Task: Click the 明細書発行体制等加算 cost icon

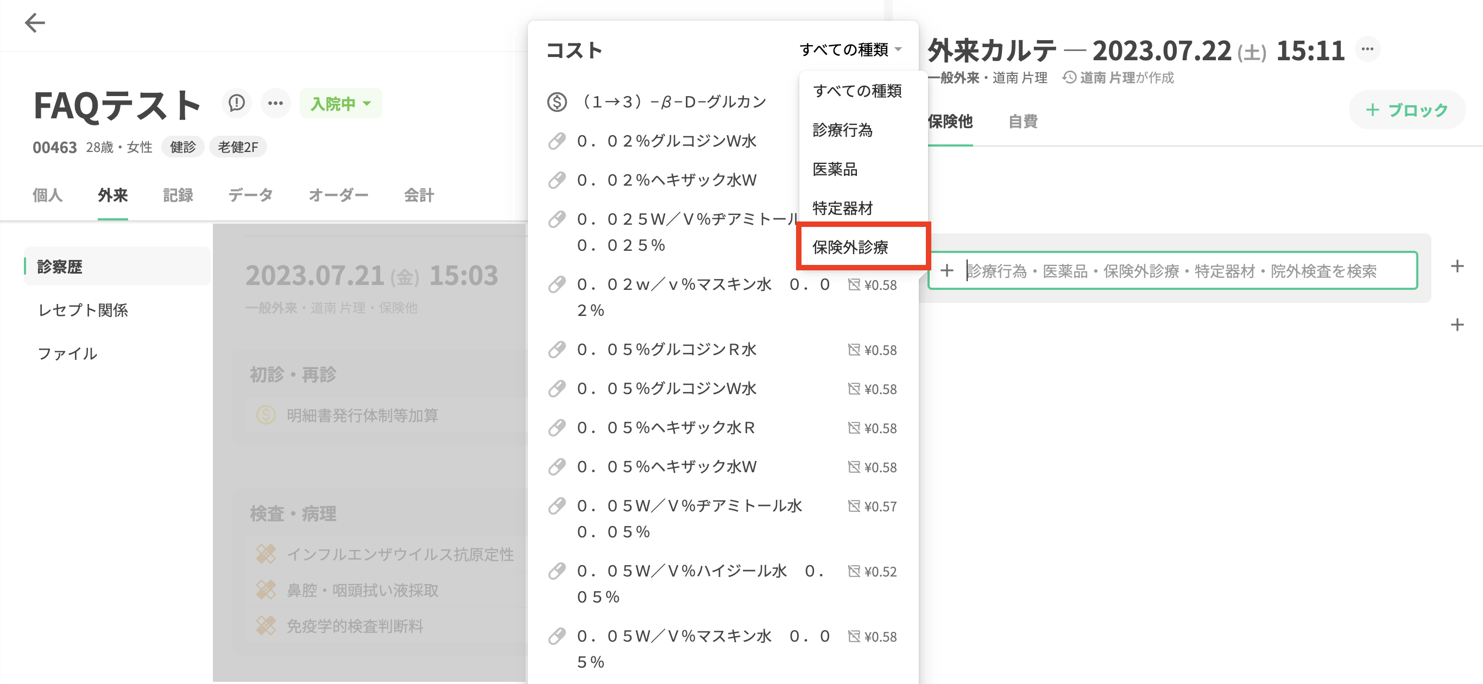Action: [266, 415]
